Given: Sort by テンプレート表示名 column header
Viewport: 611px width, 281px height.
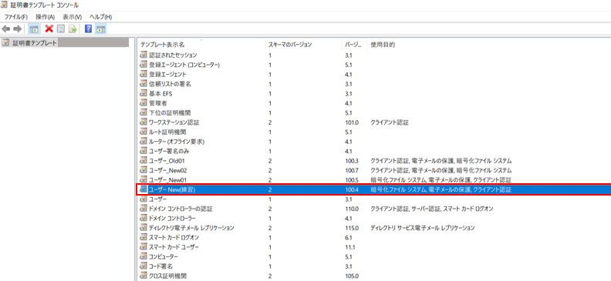Looking at the screenshot, I should pyautogui.click(x=163, y=45).
